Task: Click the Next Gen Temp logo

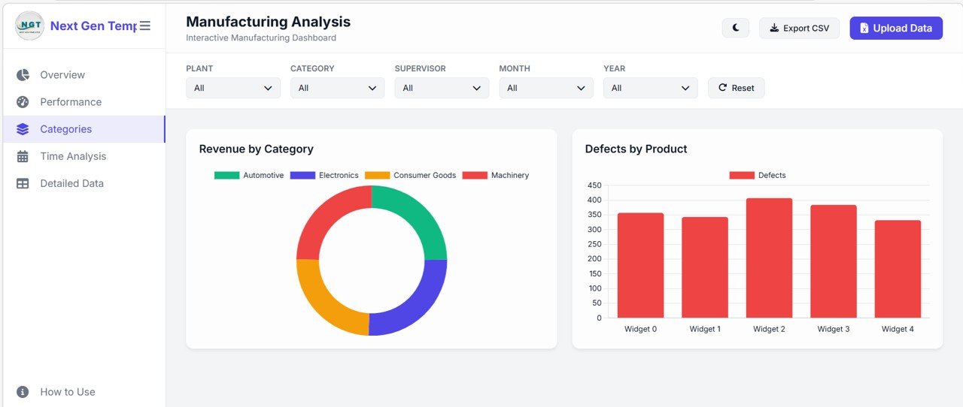Action: tap(30, 26)
